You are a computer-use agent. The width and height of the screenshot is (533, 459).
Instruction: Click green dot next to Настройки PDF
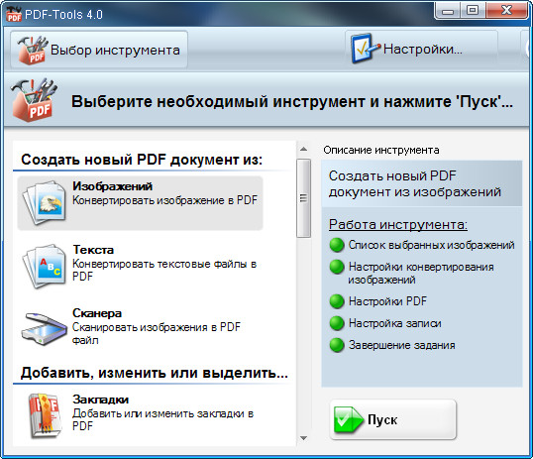click(337, 301)
